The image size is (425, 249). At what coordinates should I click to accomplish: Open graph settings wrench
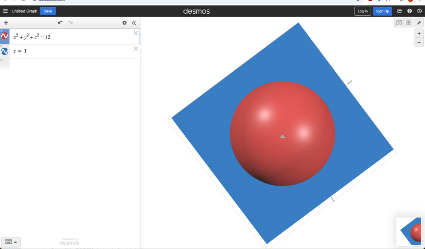[x=419, y=23]
